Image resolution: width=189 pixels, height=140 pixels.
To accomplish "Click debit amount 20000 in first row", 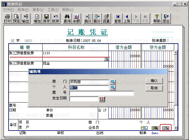I will 135,56.
